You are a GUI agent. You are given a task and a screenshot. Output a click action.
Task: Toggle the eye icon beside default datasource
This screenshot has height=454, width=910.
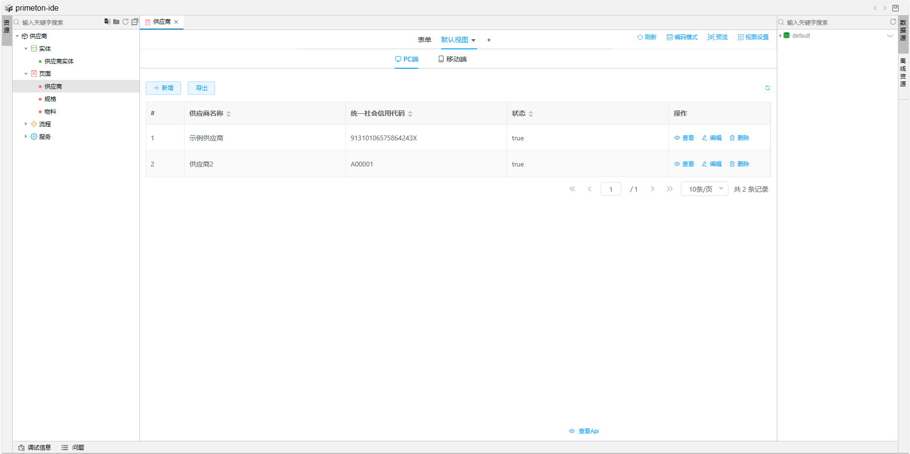(890, 36)
